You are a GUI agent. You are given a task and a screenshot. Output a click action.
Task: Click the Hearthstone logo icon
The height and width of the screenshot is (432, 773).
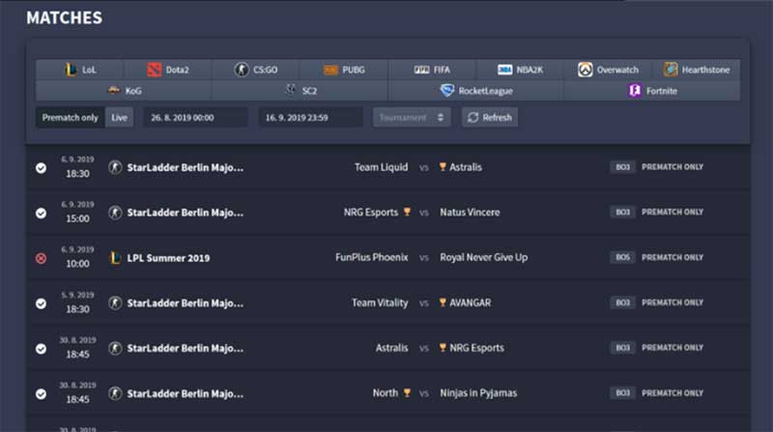coord(671,70)
